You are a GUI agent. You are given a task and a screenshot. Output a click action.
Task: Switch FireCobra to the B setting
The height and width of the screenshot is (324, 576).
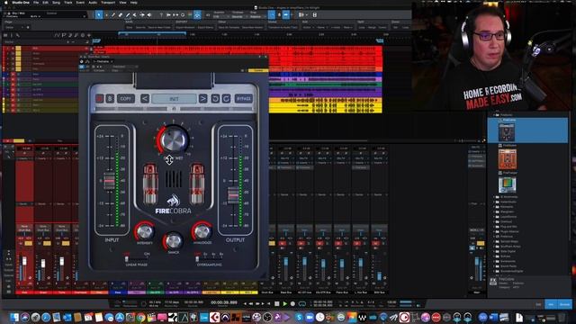pos(110,98)
